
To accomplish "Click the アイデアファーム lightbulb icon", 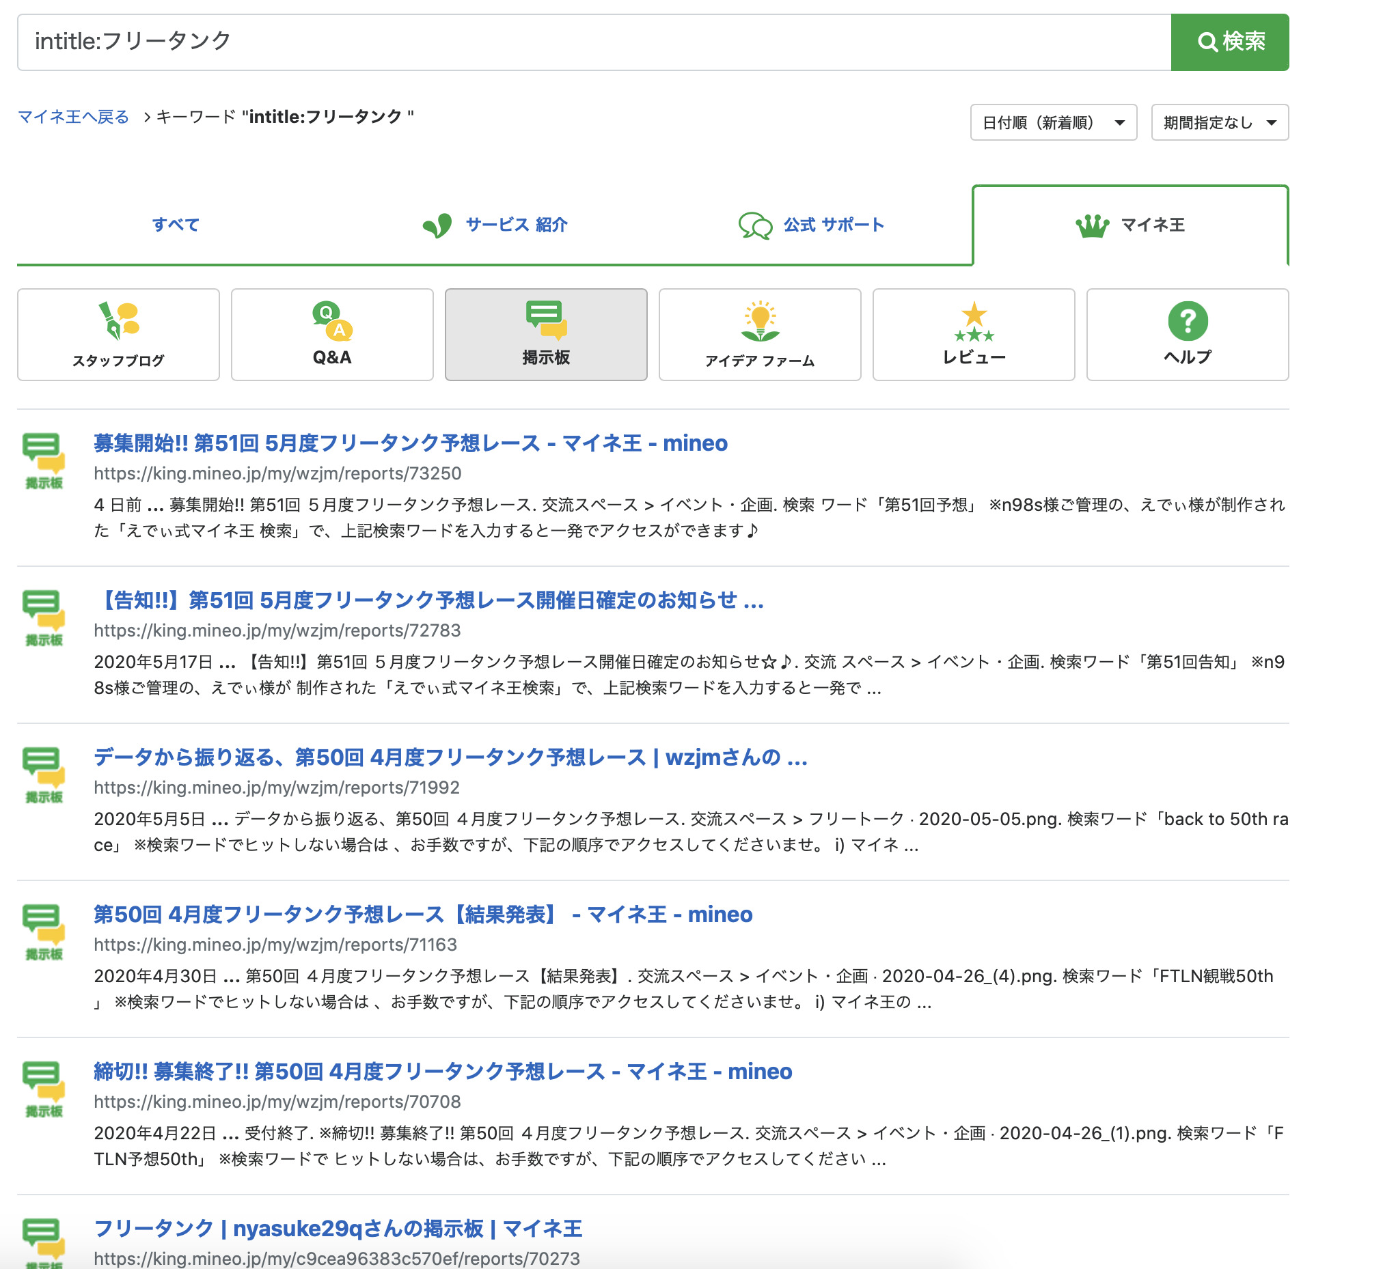I will point(759,335).
